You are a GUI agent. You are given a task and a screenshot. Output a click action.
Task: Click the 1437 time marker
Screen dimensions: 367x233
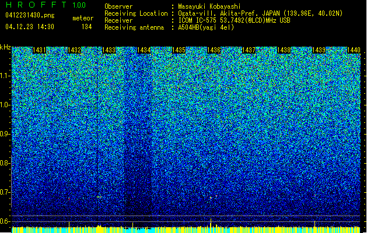(249, 50)
